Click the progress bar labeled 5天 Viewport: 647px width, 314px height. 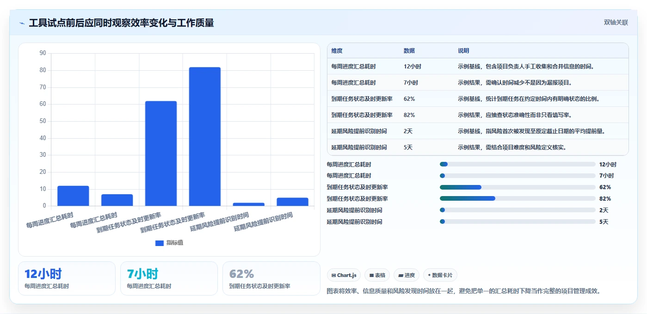[518, 222]
